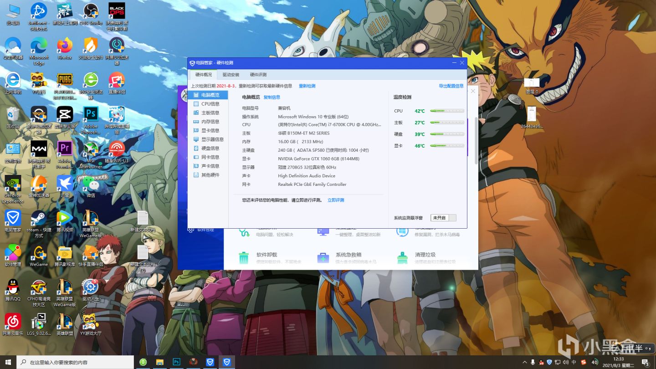Switch to the 驱动安装 tab
Image resolution: width=656 pixels, height=369 pixels.
[x=231, y=75]
